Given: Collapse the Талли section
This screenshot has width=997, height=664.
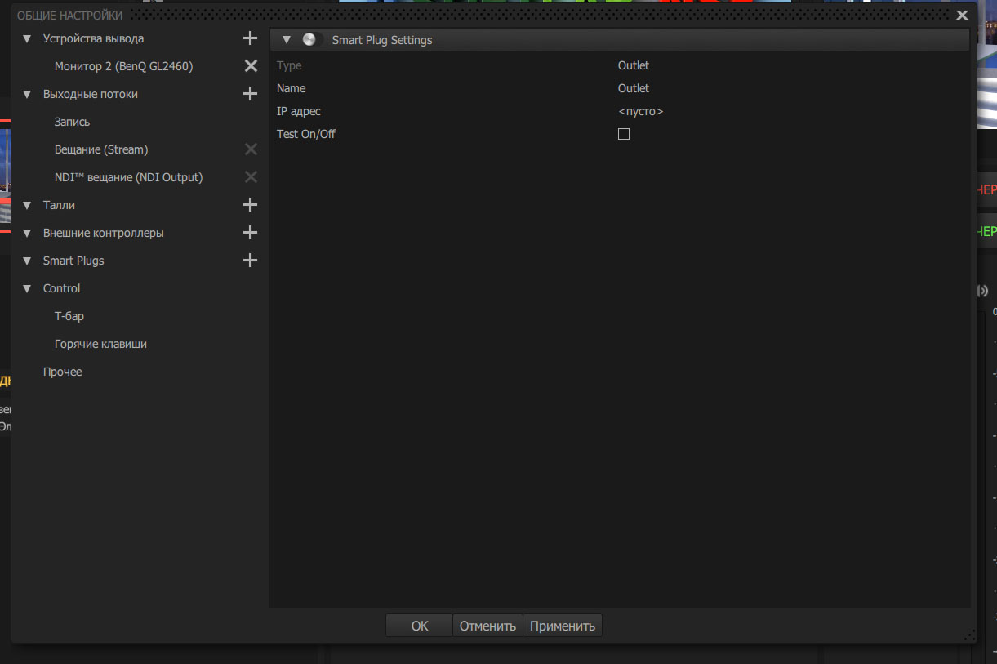Looking at the screenshot, I should tap(27, 205).
